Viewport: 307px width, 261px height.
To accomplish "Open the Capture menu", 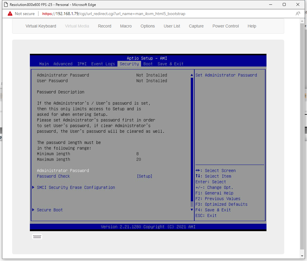I will (x=196, y=26).
